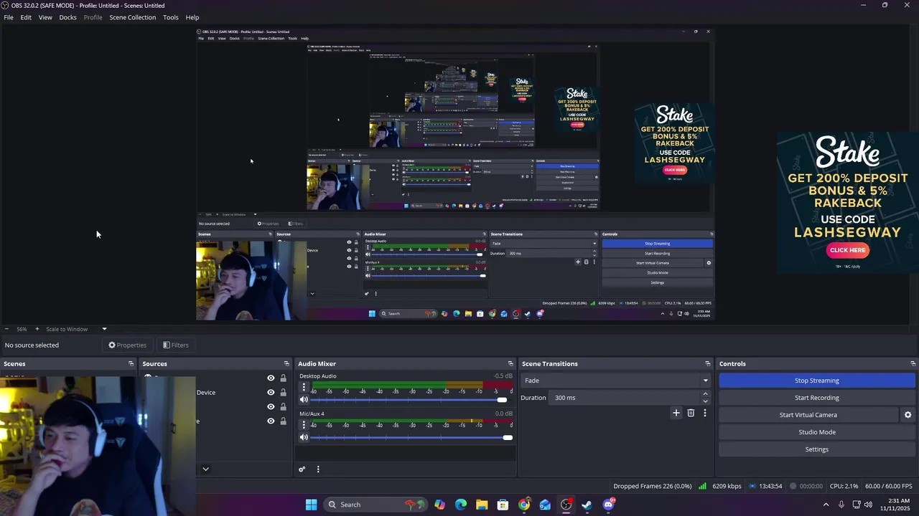
Task: Float the Scenes dock with its popout icon
Action: click(x=131, y=364)
